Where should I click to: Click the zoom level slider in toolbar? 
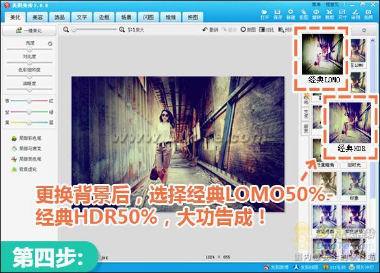[95, 30]
